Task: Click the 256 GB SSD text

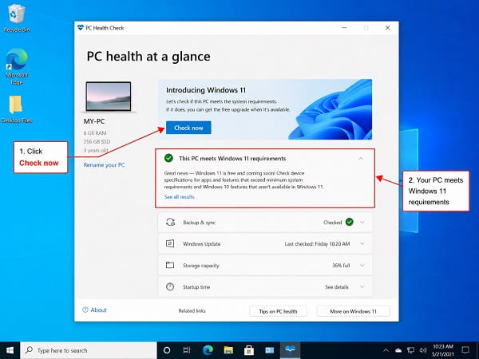Action: [x=97, y=142]
